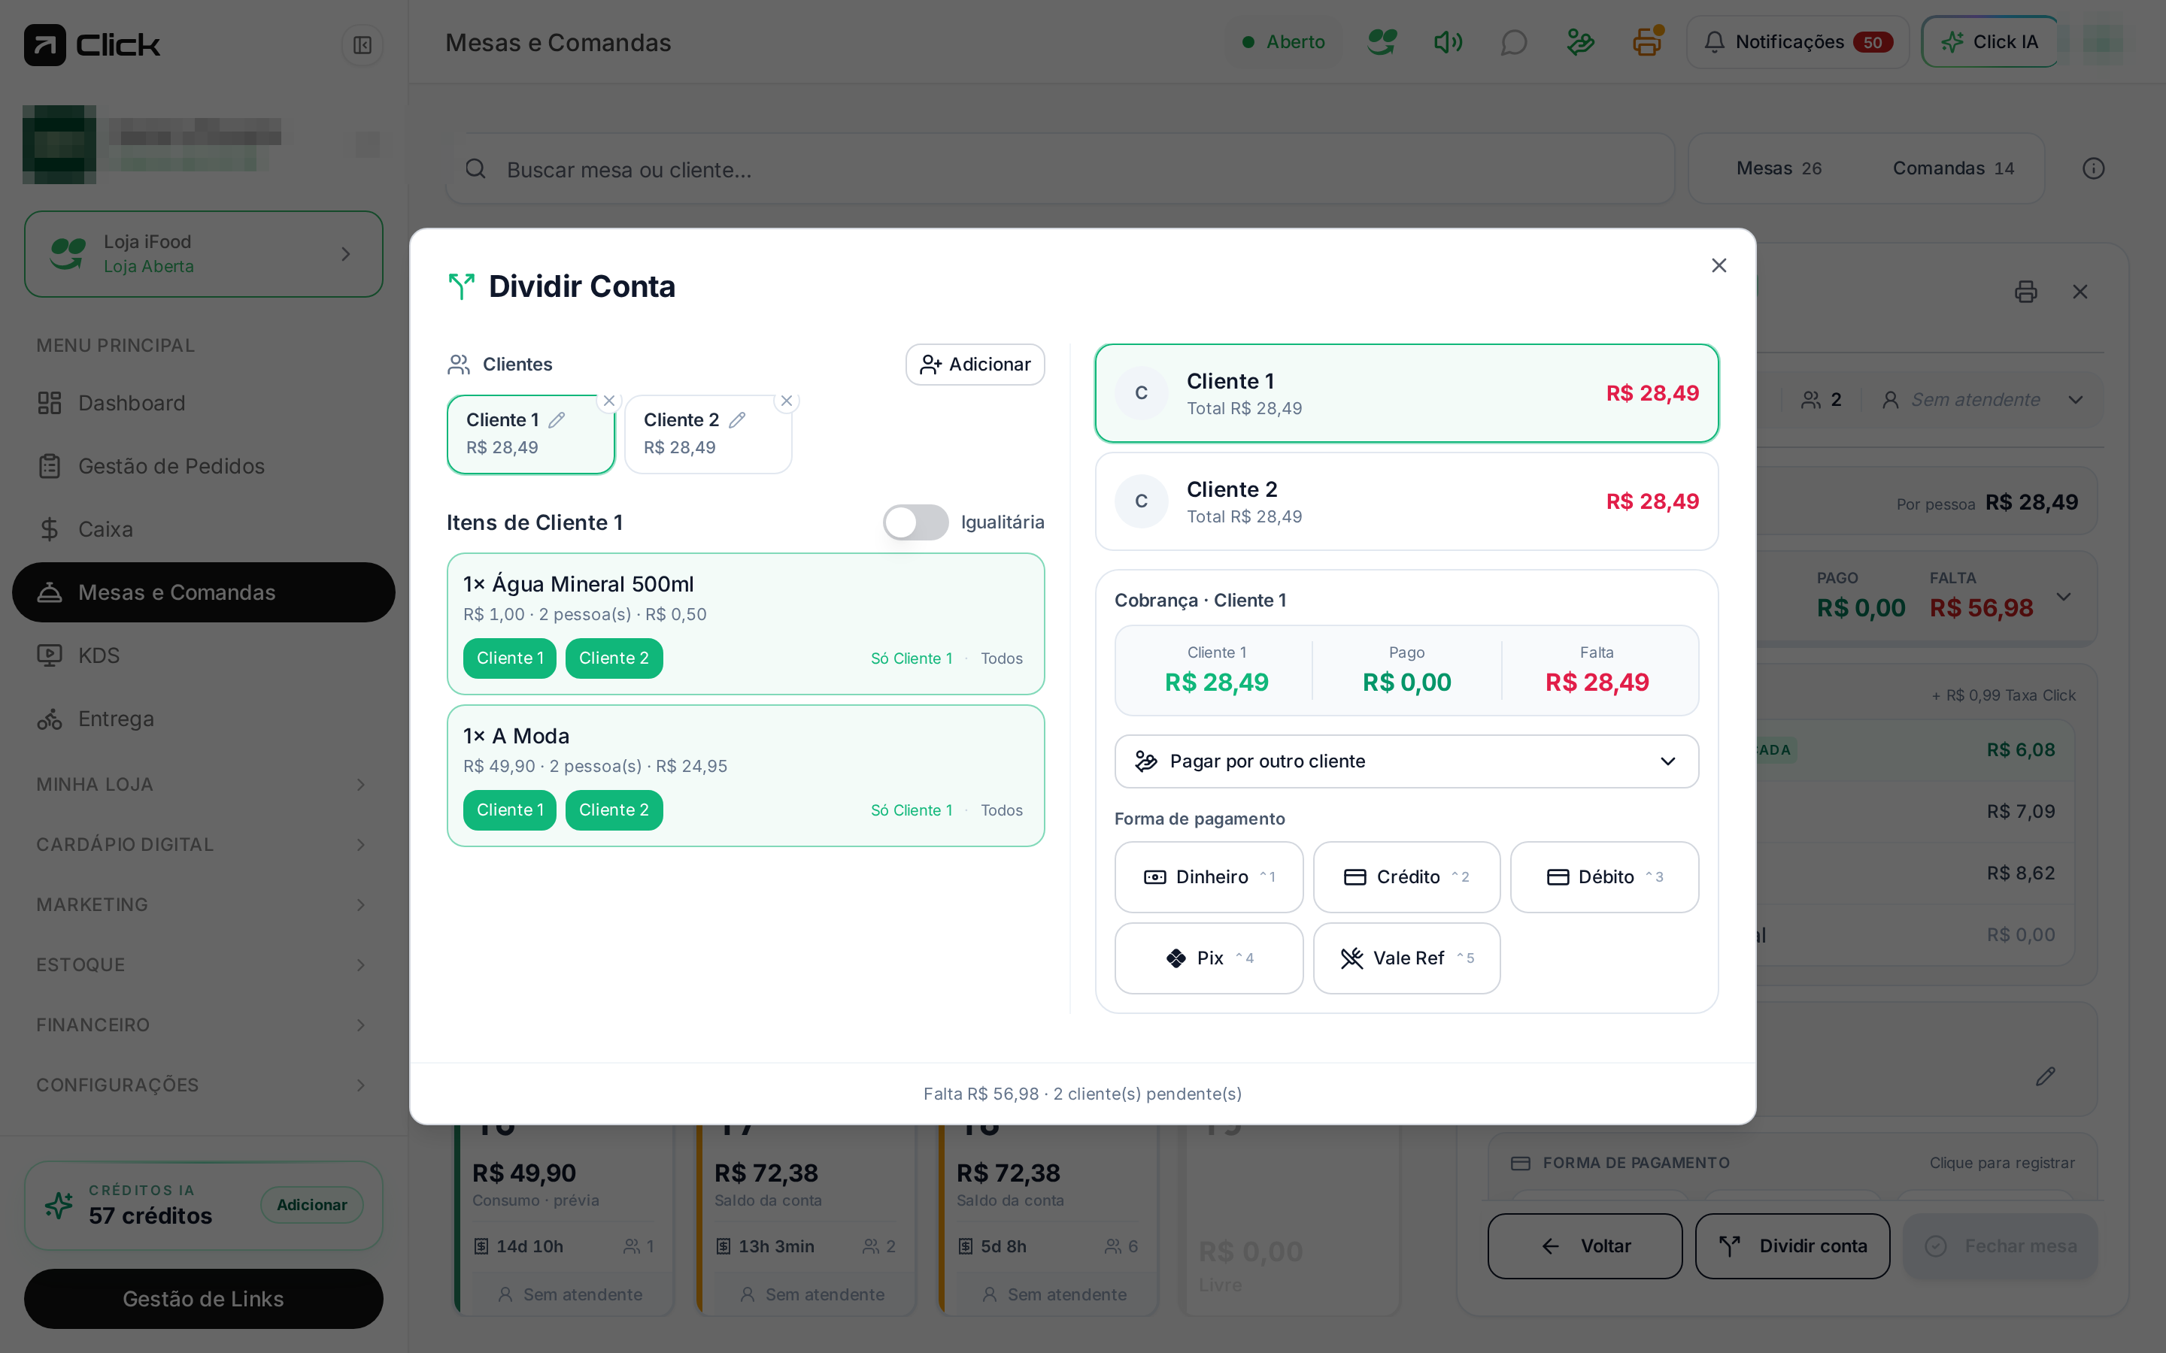
Task: Open the Entrega menu item
Action: [x=203, y=719]
